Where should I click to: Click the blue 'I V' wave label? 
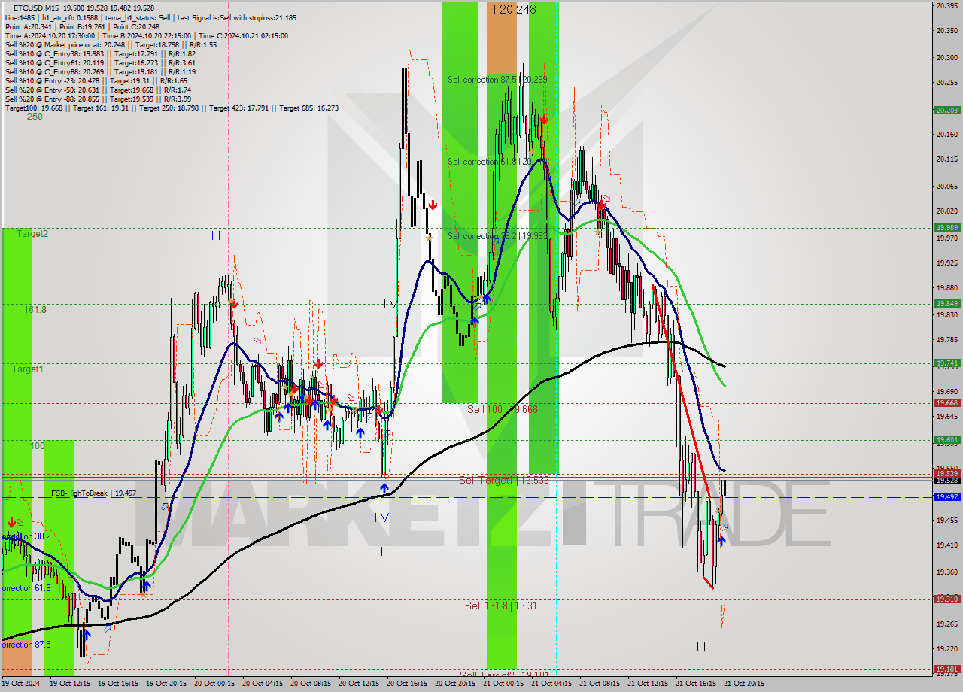pyautogui.click(x=382, y=517)
